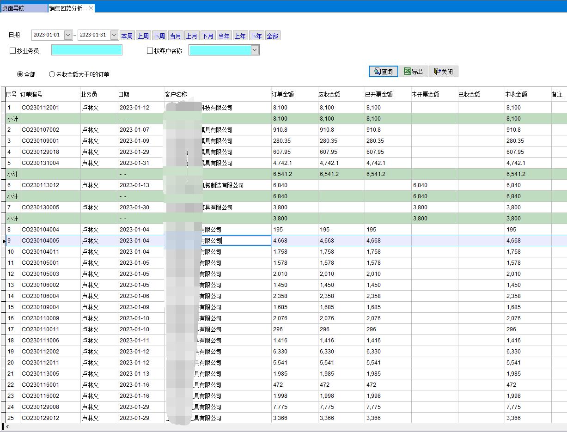Select the 未收金额大于0的订单 radio option
This screenshot has height=432, width=567.
point(52,74)
